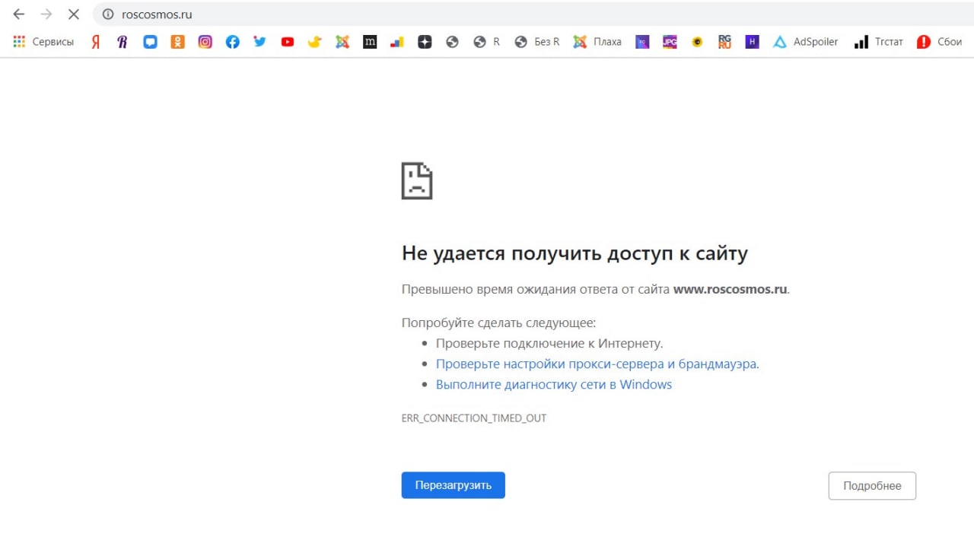Screen dimensions: 974x537
Task: Open the proxy and firewall settings link
Action: tap(597, 364)
